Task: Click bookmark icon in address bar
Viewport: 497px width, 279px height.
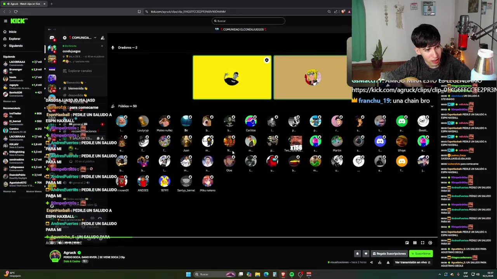Action: coord(139,12)
